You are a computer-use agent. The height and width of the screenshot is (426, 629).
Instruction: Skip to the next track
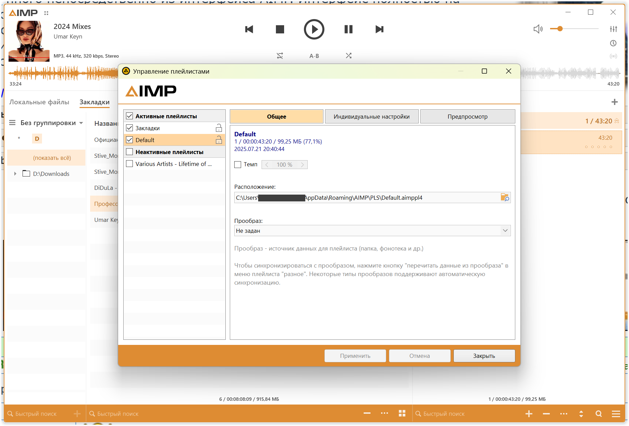tap(379, 29)
